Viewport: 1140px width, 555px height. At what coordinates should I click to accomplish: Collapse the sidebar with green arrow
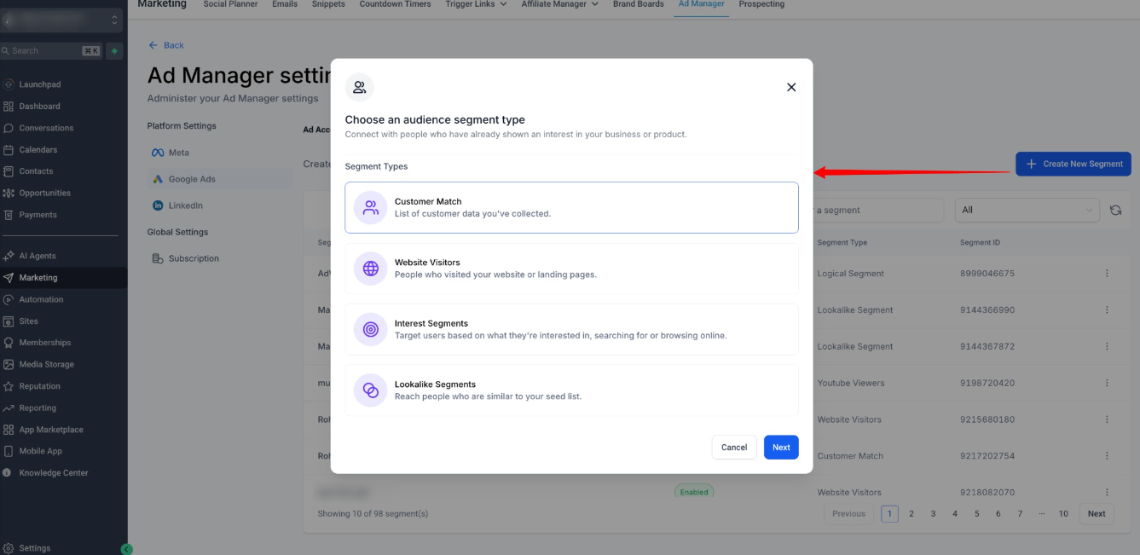(x=127, y=549)
